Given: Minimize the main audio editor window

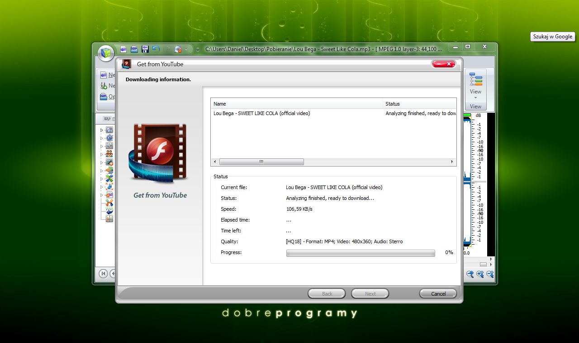Looking at the screenshot, I should click(x=456, y=46).
